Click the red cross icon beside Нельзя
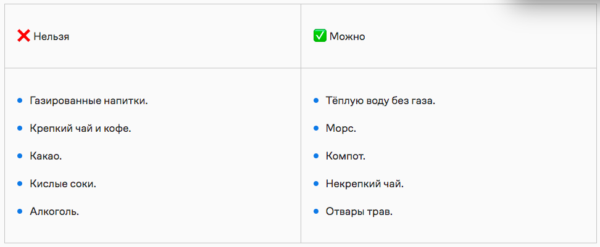Viewport: 600px width, 247px height. tap(23, 36)
